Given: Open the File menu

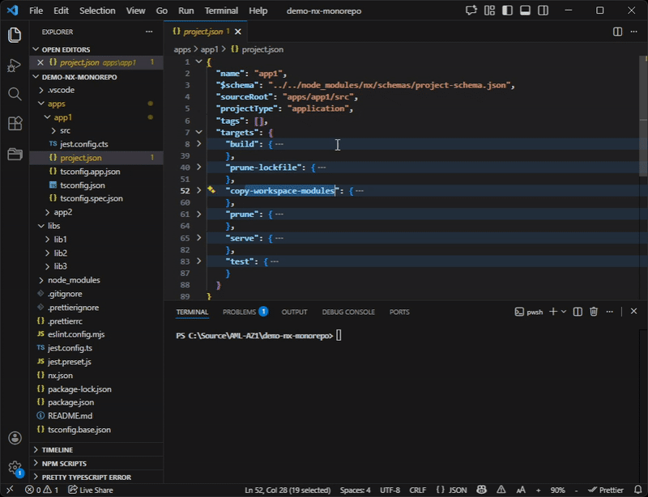Looking at the screenshot, I should (36, 11).
